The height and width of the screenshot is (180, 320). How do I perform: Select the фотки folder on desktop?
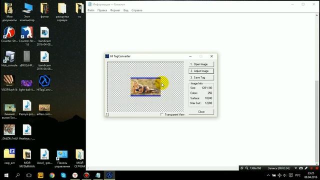point(44,10)
